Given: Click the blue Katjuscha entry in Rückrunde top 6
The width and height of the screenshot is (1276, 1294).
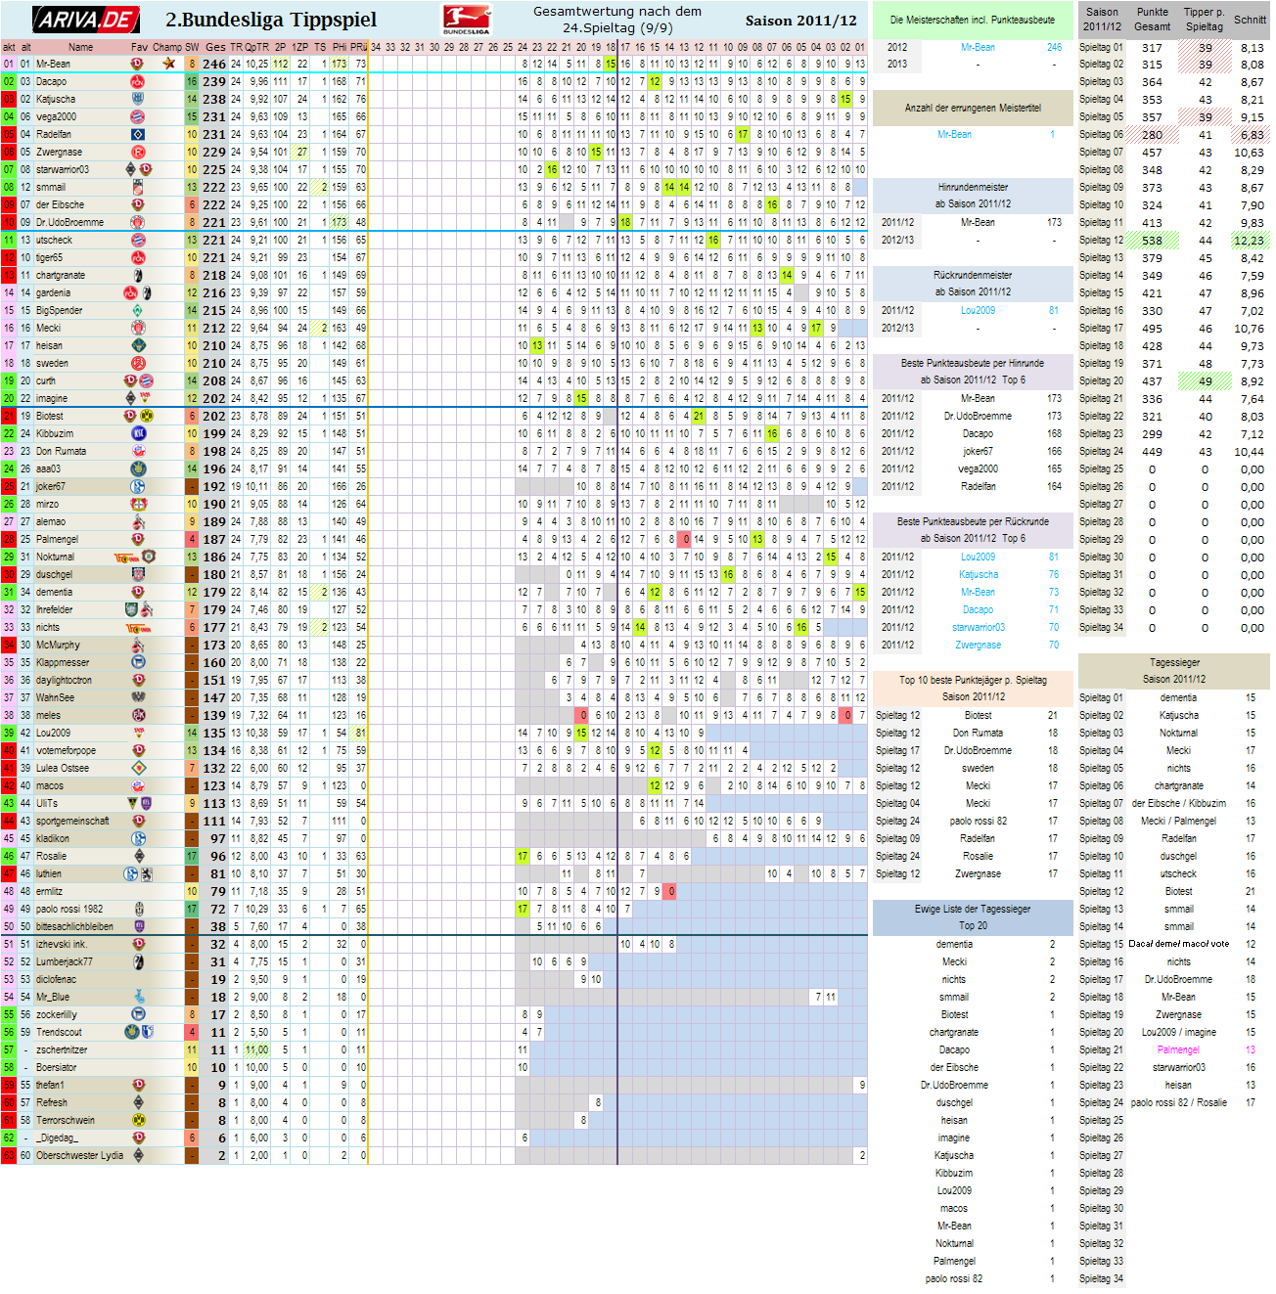Looking at the screenshot, I should [x=979, y=574].
